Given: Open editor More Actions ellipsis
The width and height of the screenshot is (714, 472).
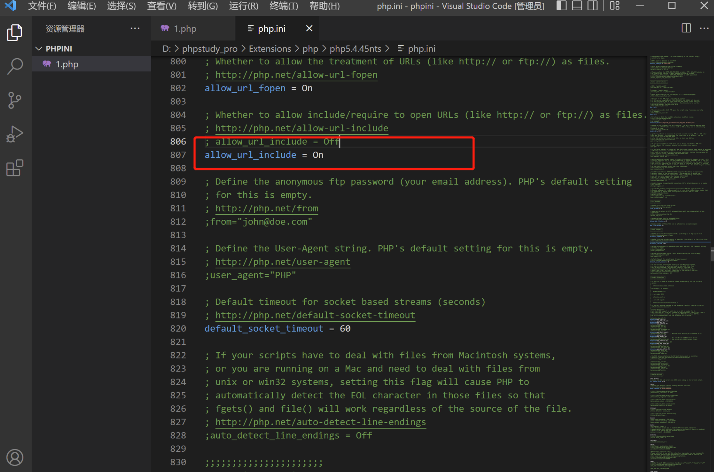Looking at the screenshot, I should point(704,28).
